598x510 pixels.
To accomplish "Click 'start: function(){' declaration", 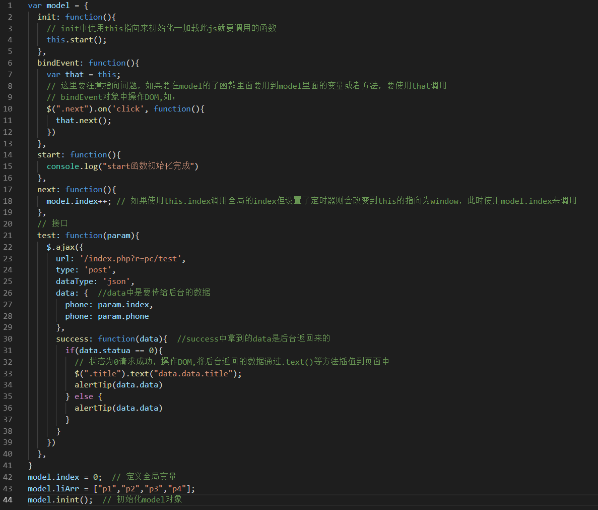I will click(79, 155).
